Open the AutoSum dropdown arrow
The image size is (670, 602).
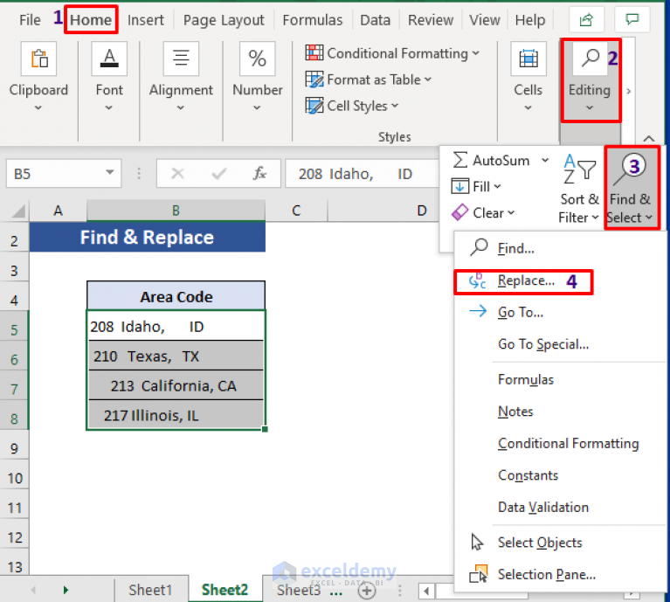tap(545, 160)
